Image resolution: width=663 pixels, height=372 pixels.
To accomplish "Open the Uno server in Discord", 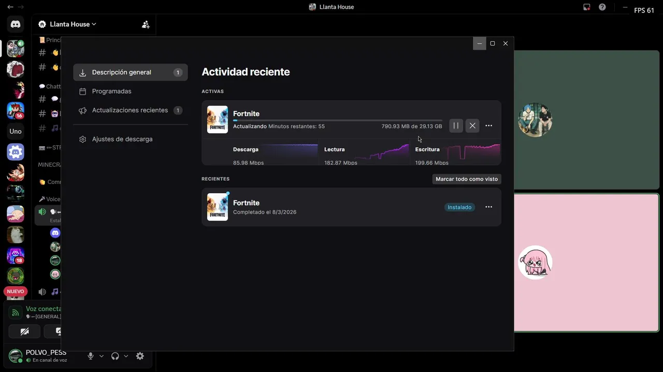I will (16, 131).
